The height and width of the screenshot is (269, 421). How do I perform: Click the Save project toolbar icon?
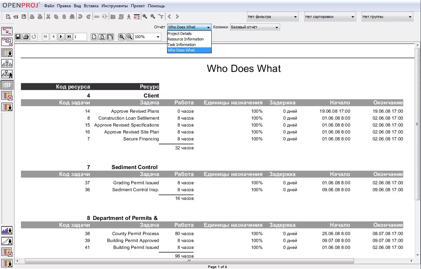click(24, 17)
